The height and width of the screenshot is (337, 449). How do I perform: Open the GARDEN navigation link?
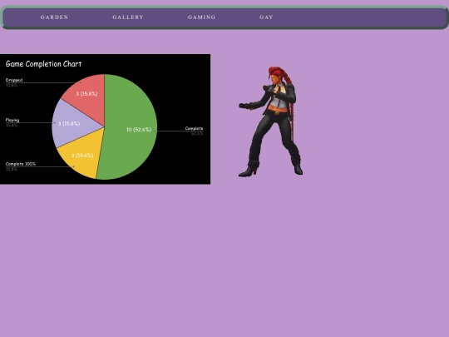(x=54, y=17)
